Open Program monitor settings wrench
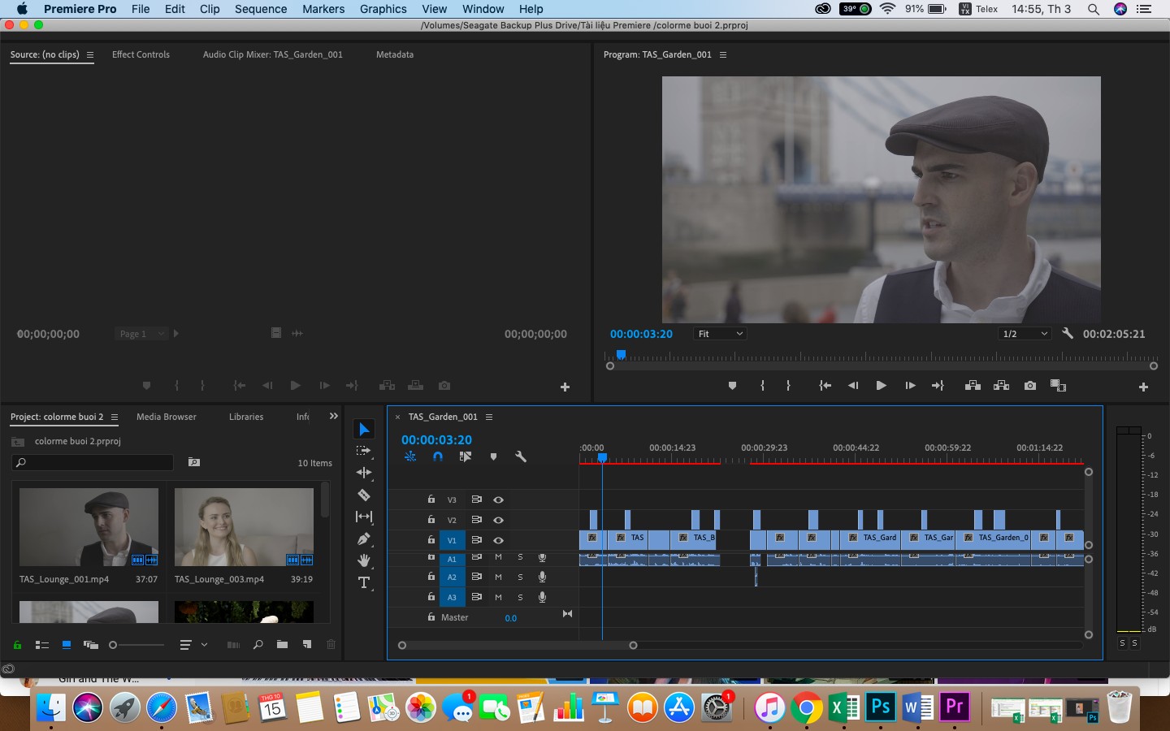The width and height of the screenshot is (1170, 731). click(x=1068, y=334)
